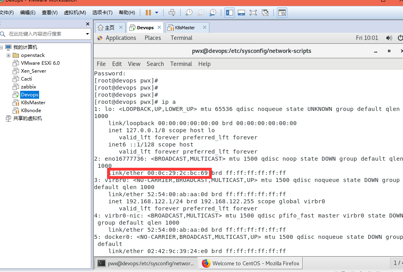
Task: Expand the openstack folder in the library
Action: coord(9,55)
